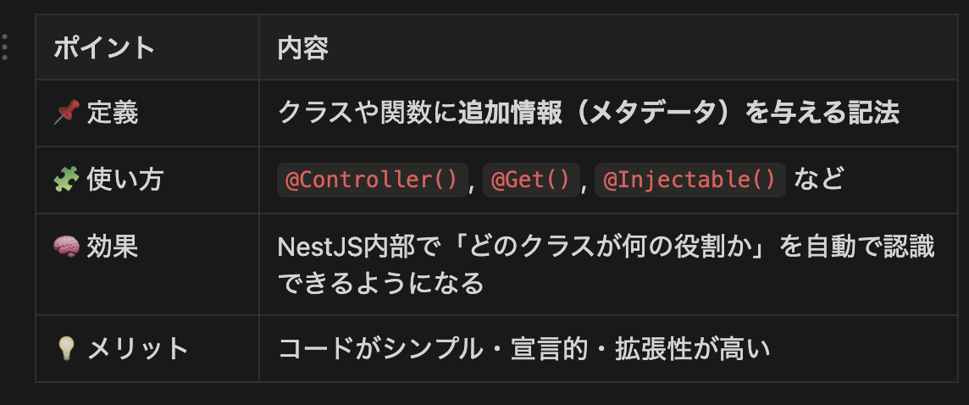Click the brain emoji beside 効果

pos(65,247)
